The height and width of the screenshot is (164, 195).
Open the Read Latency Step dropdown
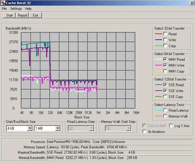91,128
